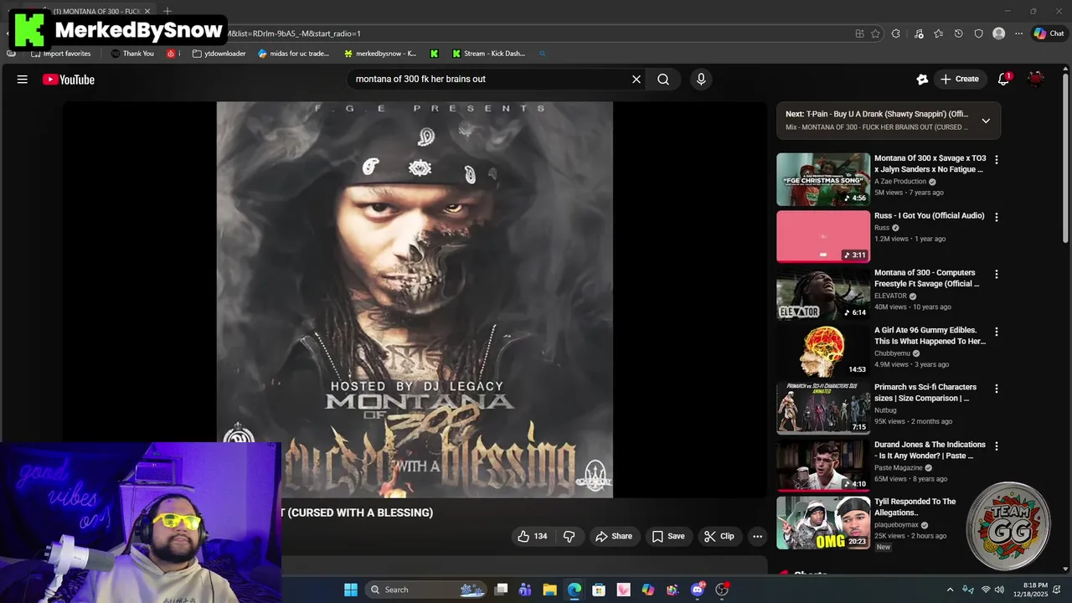
Task: Open options for the Computers Freestyle video
Action: [x=997, y=274]
